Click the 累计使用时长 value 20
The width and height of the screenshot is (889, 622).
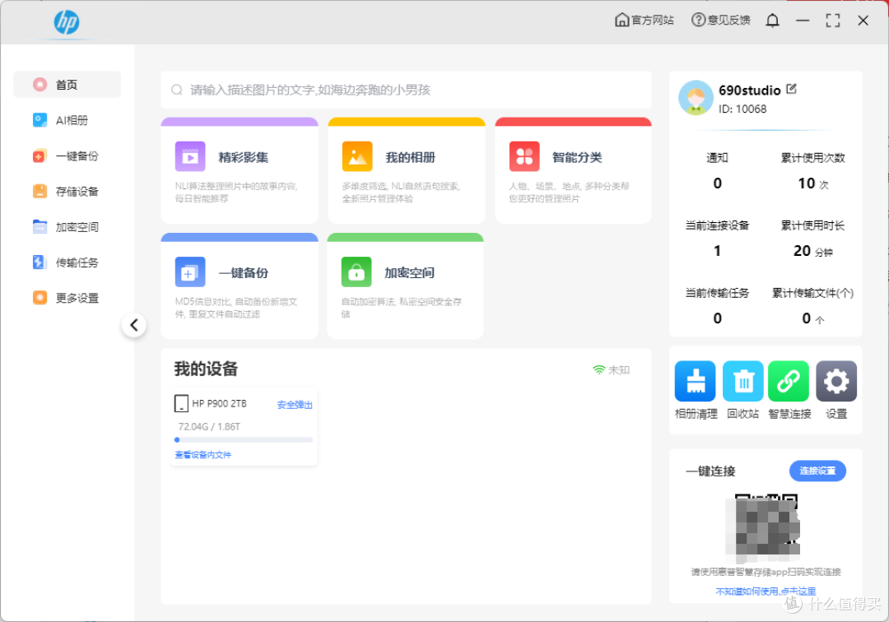[802, 250]
